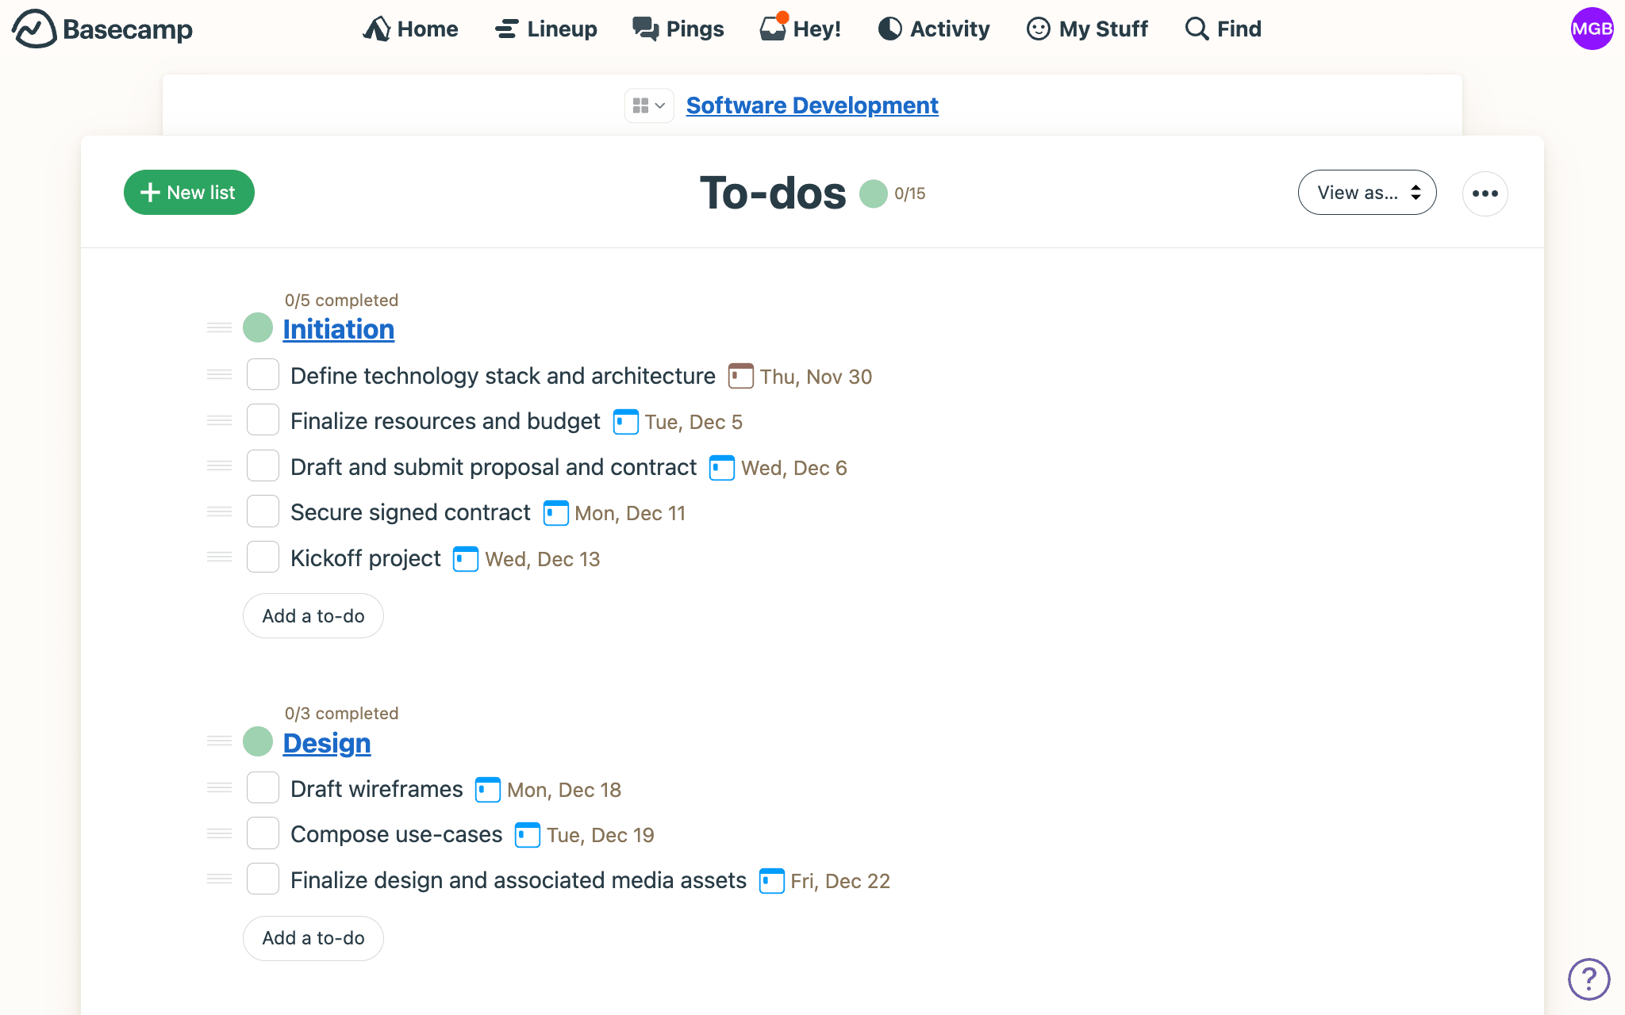
Task: Open the Lineup section
Action: (547, 28)
